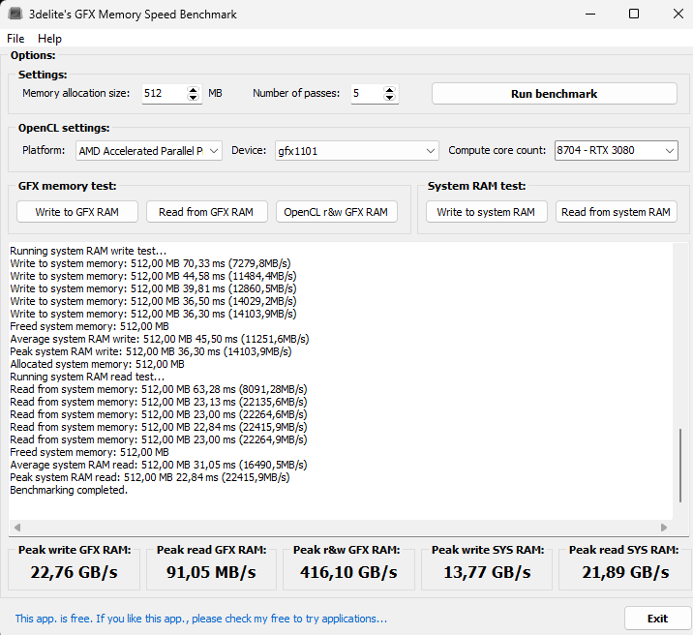693x635 pixels.
Task: Click the write line showing 11484,4MB/s
Action: tap(153, 276)
